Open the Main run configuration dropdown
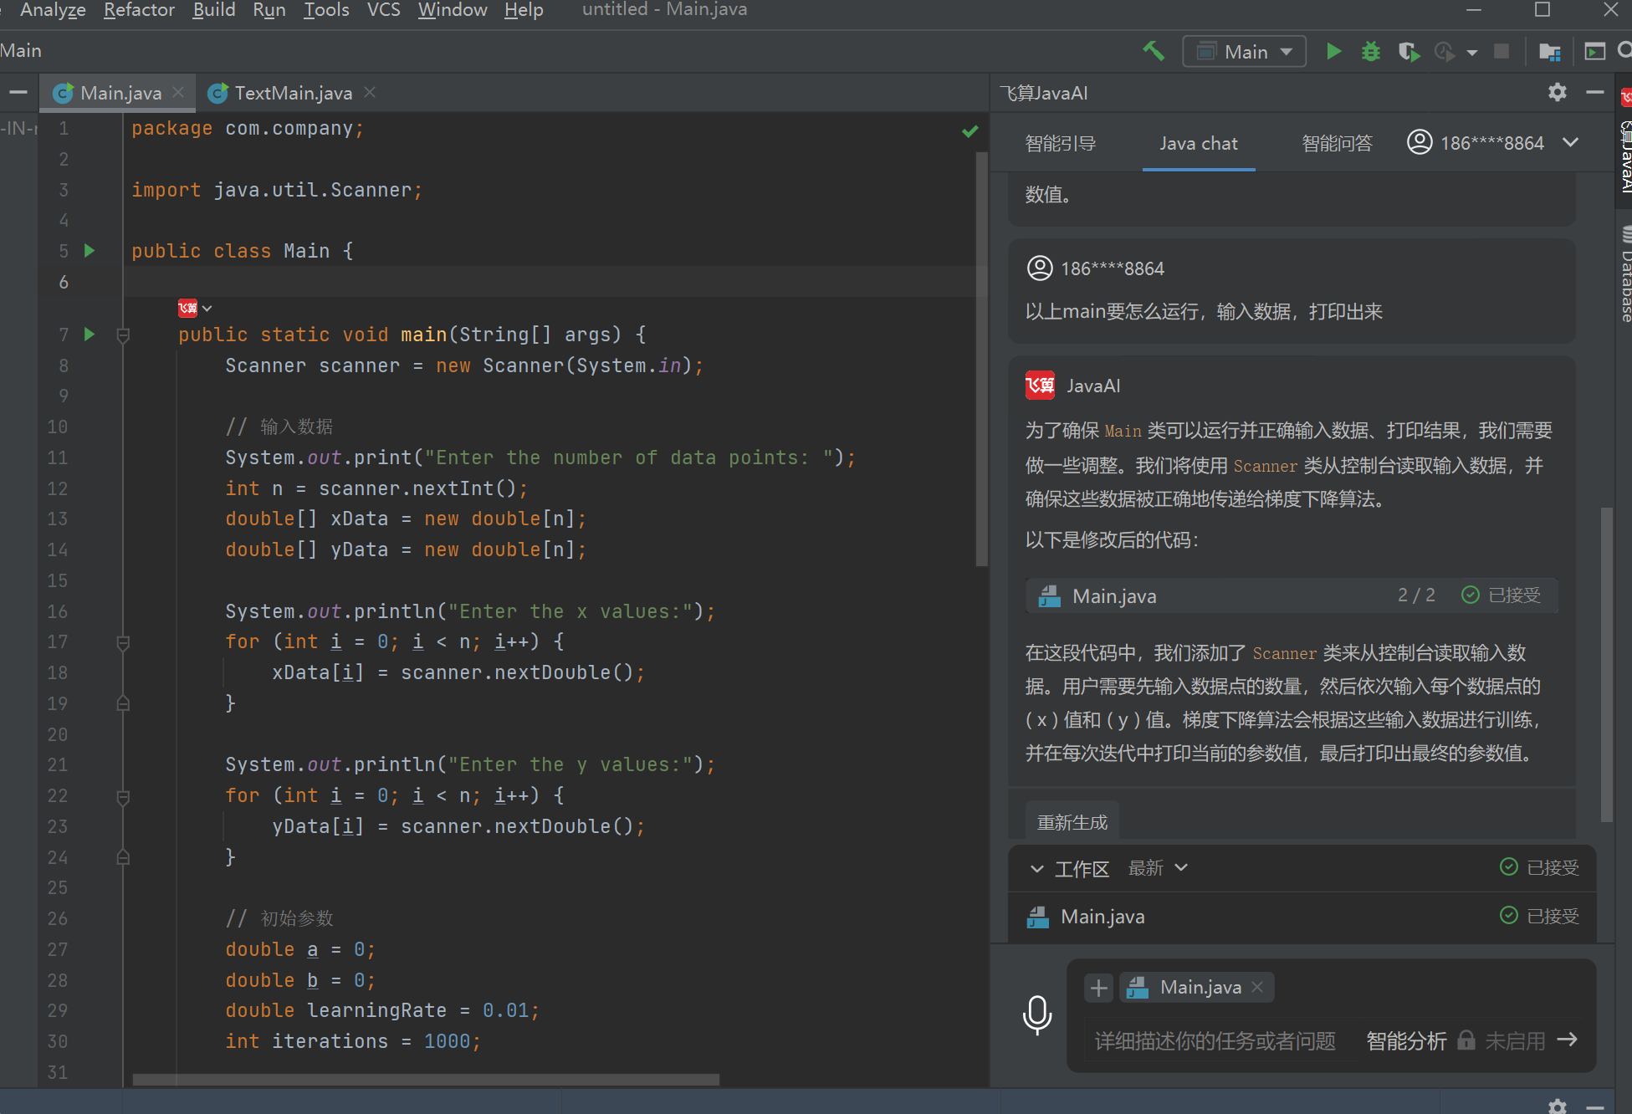 (x=1245, y=52)
